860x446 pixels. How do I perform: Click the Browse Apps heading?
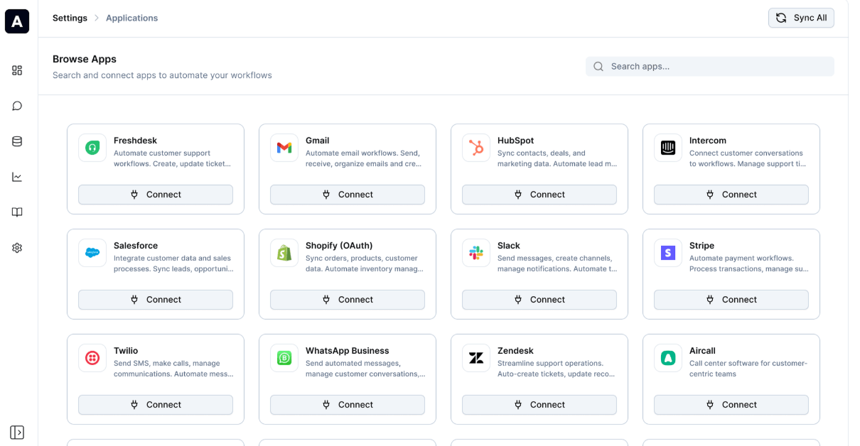pos(85,59)
